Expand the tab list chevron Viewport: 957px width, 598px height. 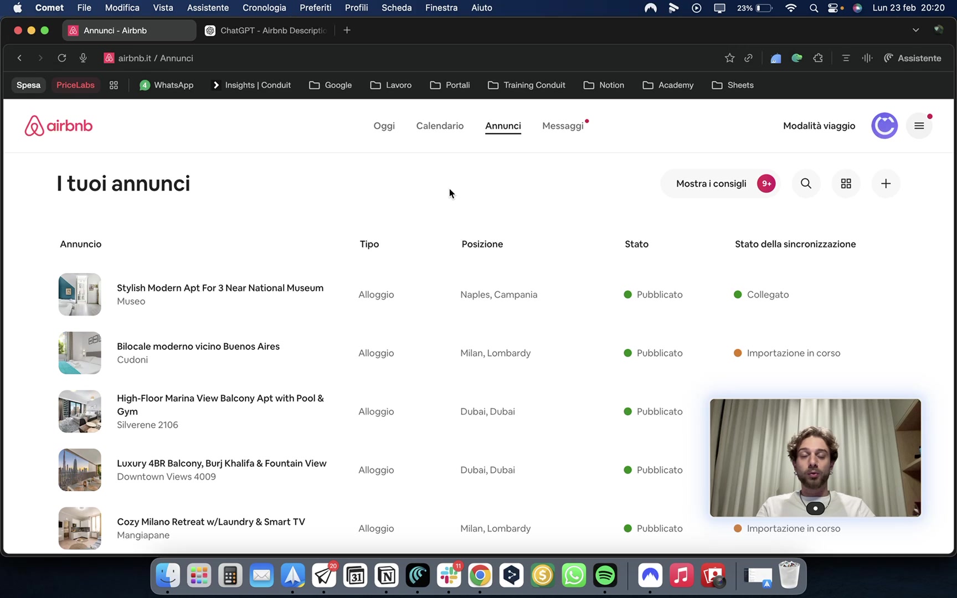point(915,30)
